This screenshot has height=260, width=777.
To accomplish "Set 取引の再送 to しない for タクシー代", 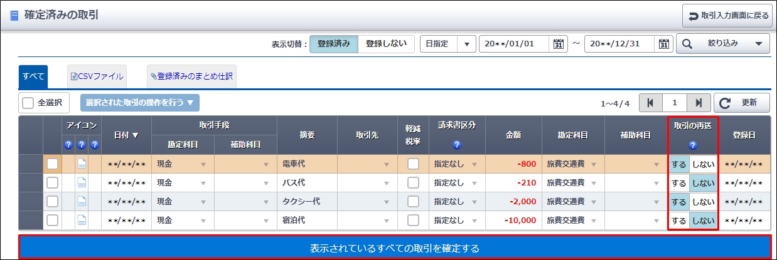I will click(703, 202).
